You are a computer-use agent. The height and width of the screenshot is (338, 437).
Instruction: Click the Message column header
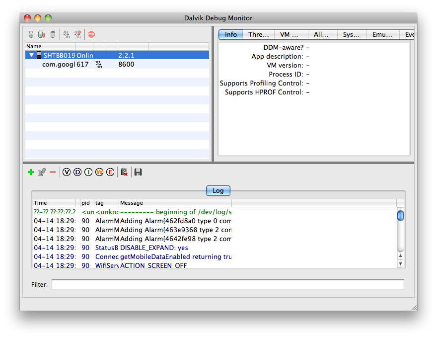click(x=175, y=203)
